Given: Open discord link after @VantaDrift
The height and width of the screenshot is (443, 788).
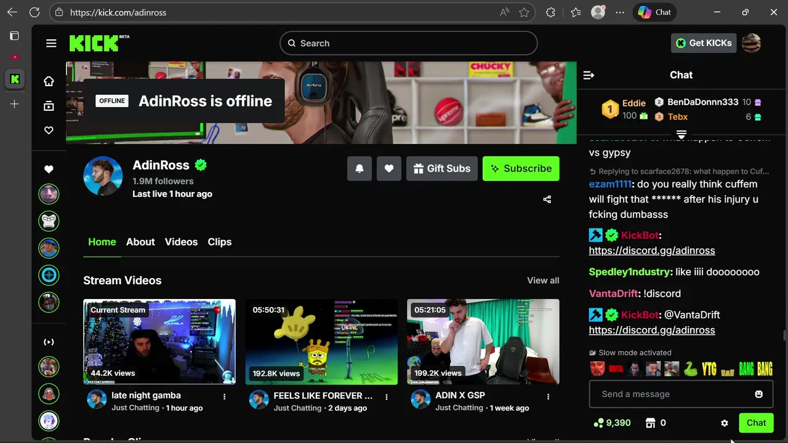Looking at the screenshot, I should point(652,330).
